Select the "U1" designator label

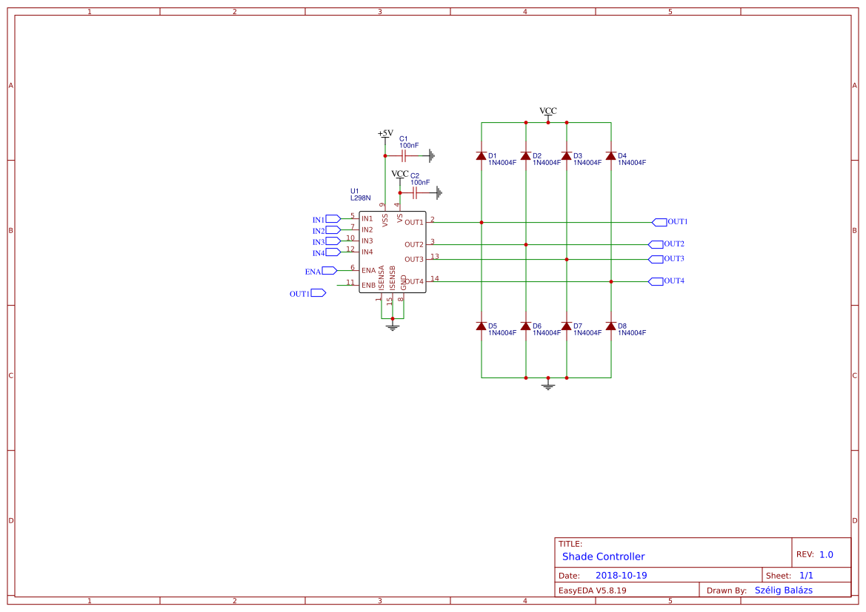coord(355,191)
